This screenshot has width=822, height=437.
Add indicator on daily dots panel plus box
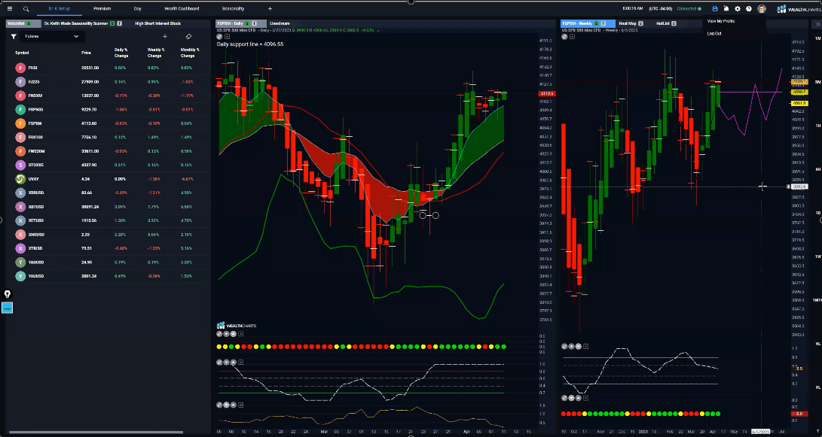pyautogui.click(x=240, y=333)
